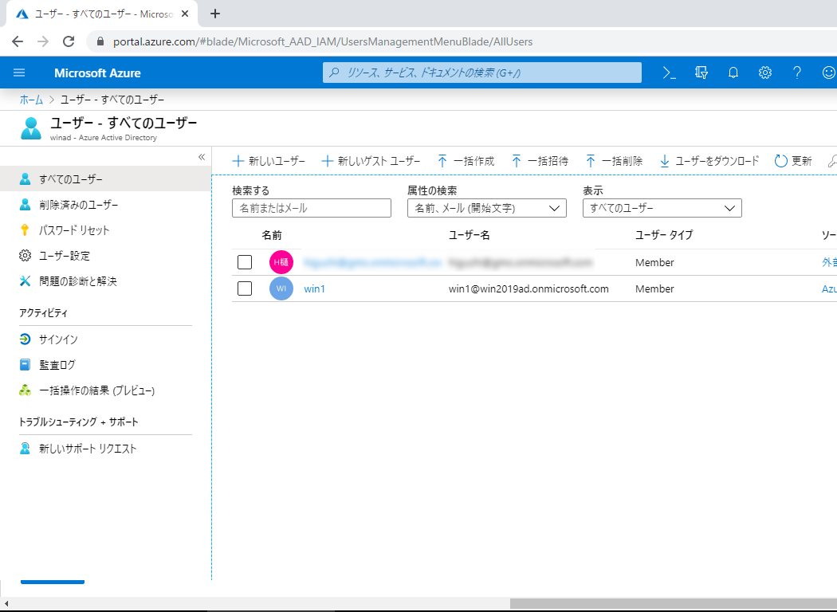Click the browser address bar URL

pos(322,41)
